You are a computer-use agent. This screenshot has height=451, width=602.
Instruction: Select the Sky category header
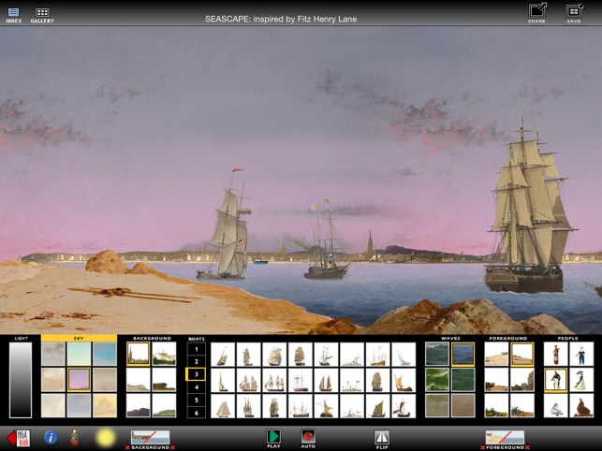[79, 338]
